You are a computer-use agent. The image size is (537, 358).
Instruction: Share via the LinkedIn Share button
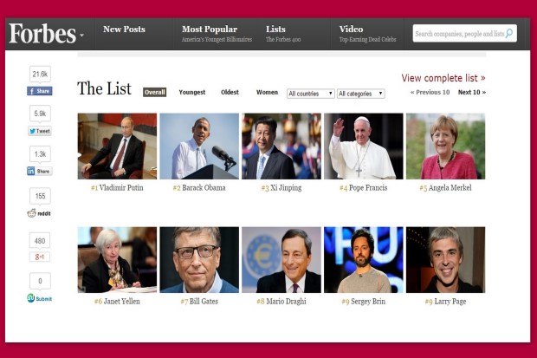tap(40, 171)
